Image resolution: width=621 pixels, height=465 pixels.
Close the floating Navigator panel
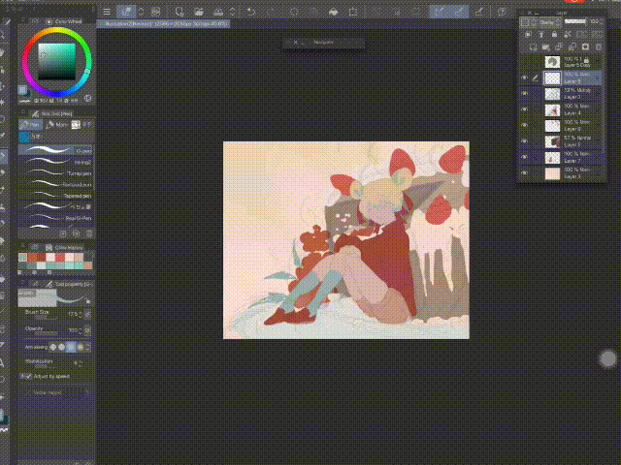pyautogui.click(x=295, y=42)
